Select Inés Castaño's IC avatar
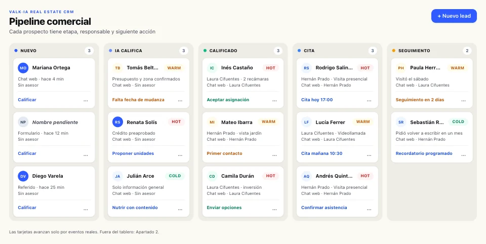486x244 pixels. [212, 68]
